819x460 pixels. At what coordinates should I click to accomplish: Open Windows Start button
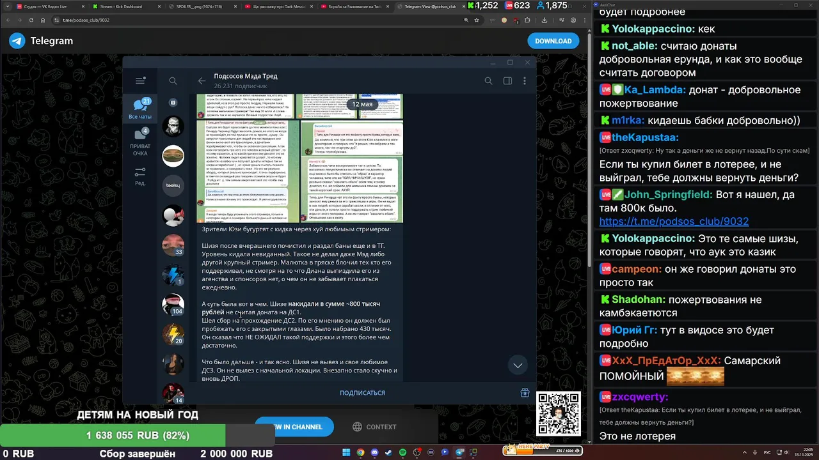click(x=346, y=452)
